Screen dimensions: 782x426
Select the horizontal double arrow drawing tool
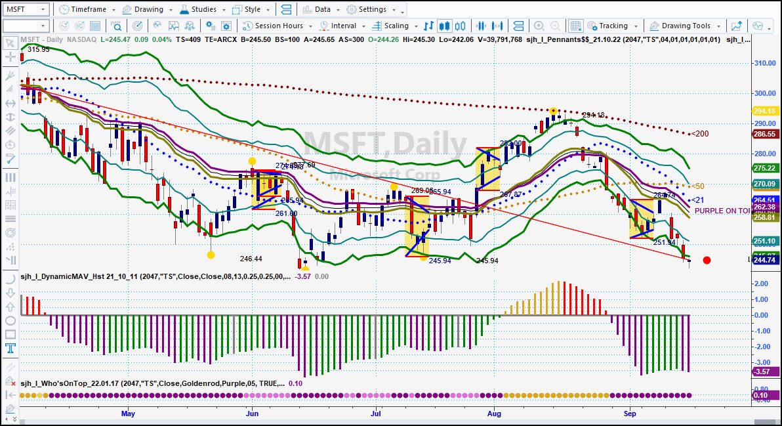click(x=10, y=103)
